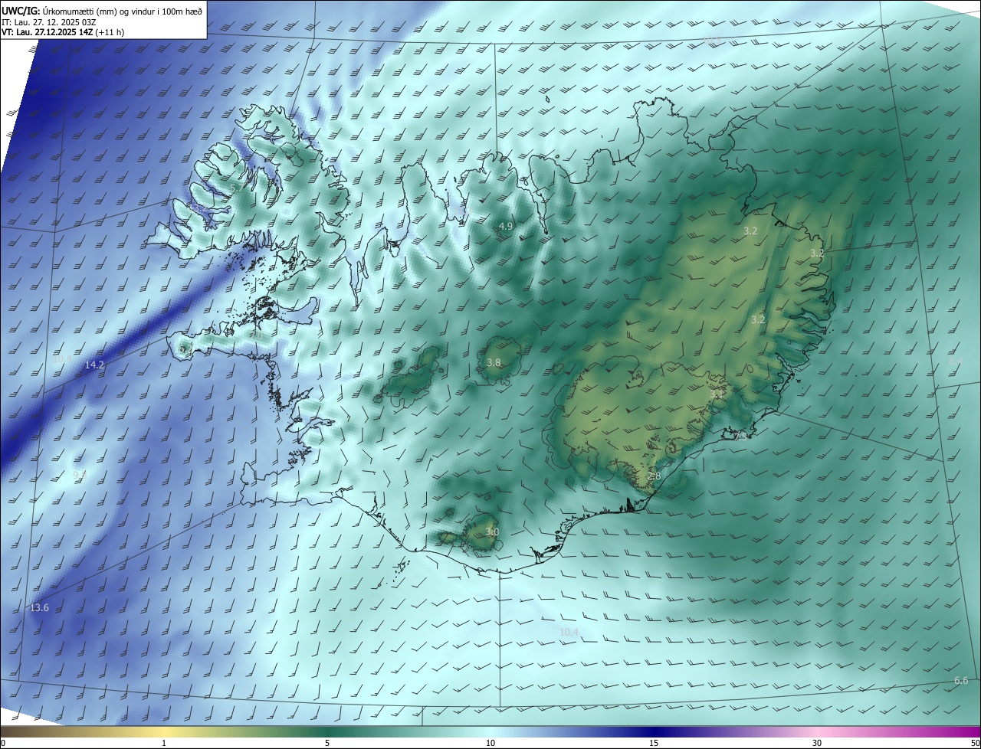Viewport: 981px width, 749px height.
Task: Click the "VT: Lau. 27.12.2025 14Z (+11 h)" line
Action: click(x=63, y=32)
